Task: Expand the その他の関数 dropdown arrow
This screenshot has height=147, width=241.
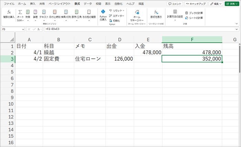Action: tap(89, 20)
